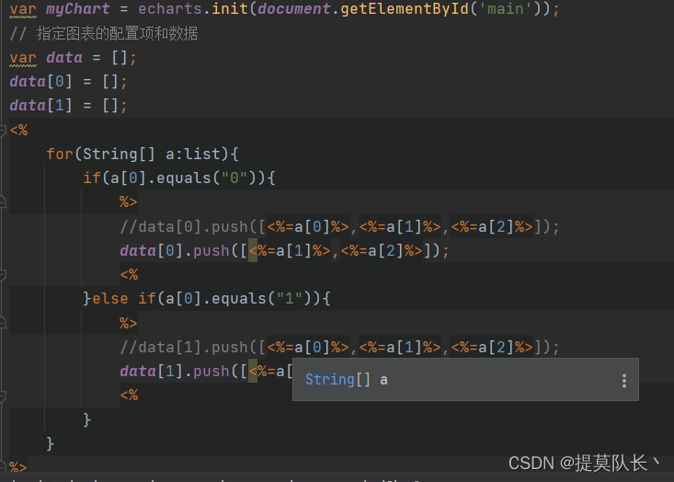
Task: Toggle the fold marker beside the '<%' after data[1].push
Action: point(3,396)
